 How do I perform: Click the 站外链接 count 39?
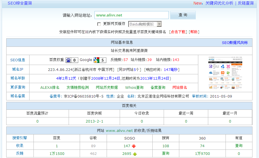tap(149, 60)
